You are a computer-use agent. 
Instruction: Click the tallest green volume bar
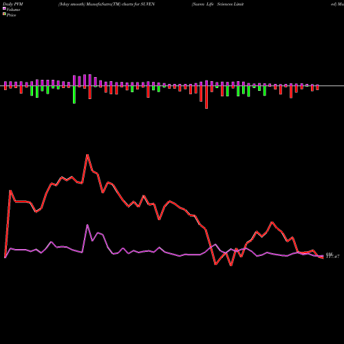[74, 95]
